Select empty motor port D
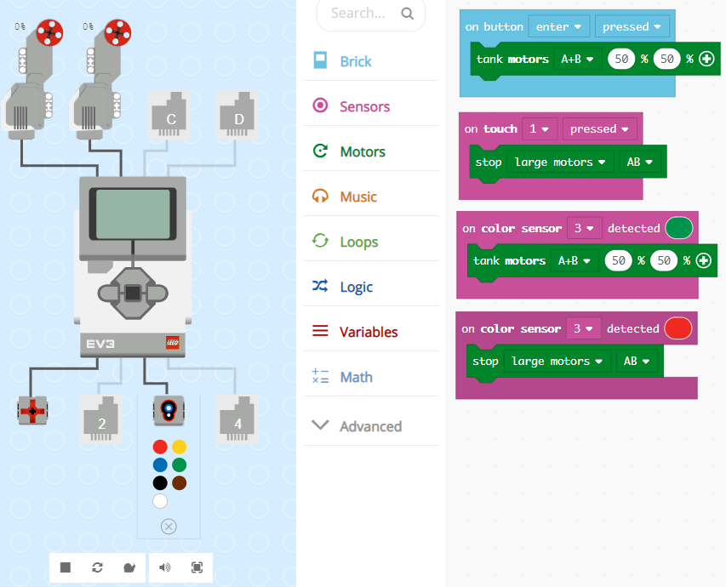Image resolution: width=726 pixels, height=587 pixels. (237, 115)
